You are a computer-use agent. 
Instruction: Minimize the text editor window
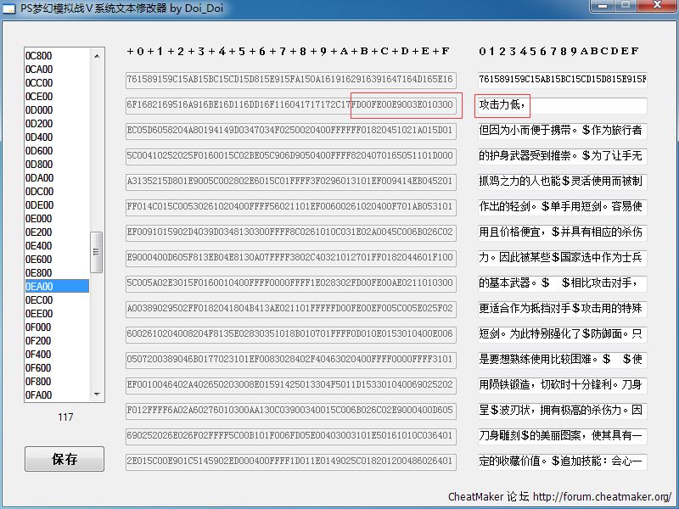click(x=604, y=6)
